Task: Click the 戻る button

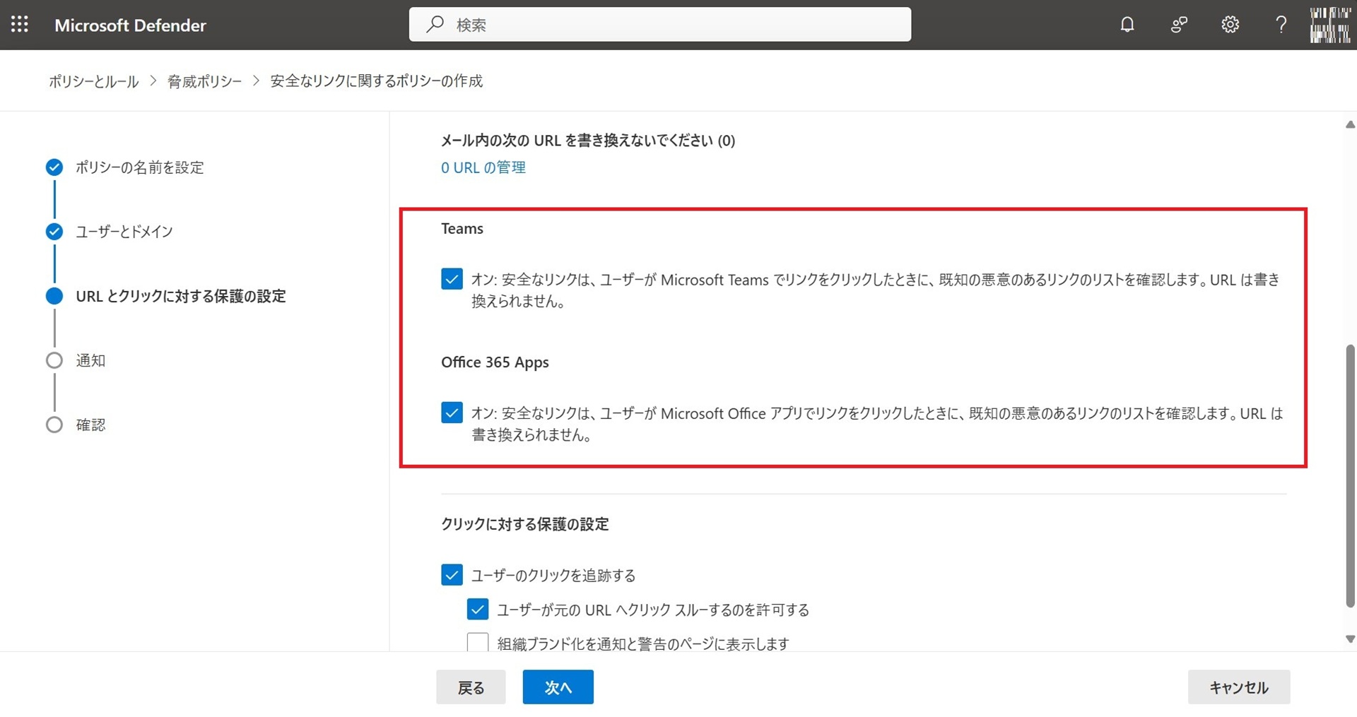Action: (x=471, y=687)
